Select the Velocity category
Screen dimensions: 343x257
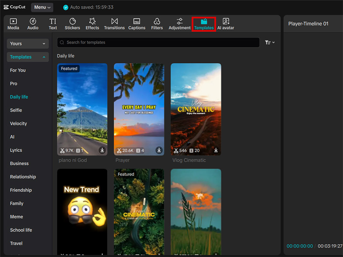click(18, 124)
